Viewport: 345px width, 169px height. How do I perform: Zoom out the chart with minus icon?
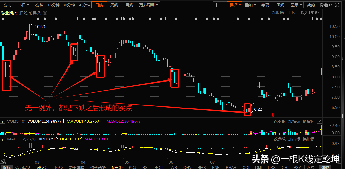(x=223, y=5)
